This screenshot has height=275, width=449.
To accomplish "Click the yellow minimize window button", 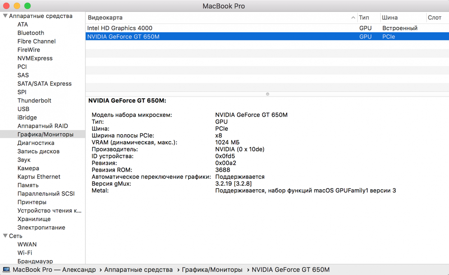I will (17, 6).
